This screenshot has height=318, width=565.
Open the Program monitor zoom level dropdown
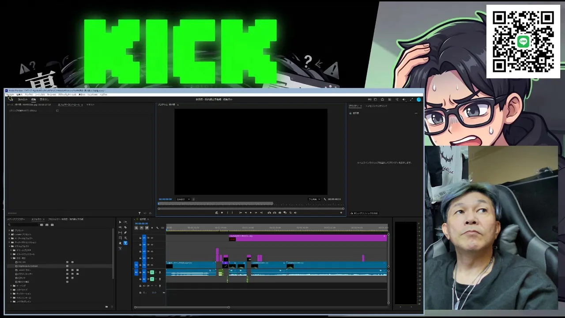tap(183, 199)
